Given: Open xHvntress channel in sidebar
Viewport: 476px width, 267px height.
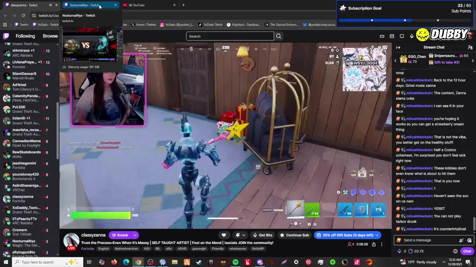Looking at the screenshot, I should 30,53.
